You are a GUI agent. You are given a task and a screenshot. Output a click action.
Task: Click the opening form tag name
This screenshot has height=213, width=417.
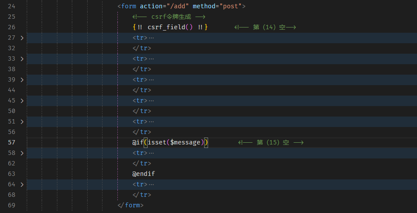[129, 6]
